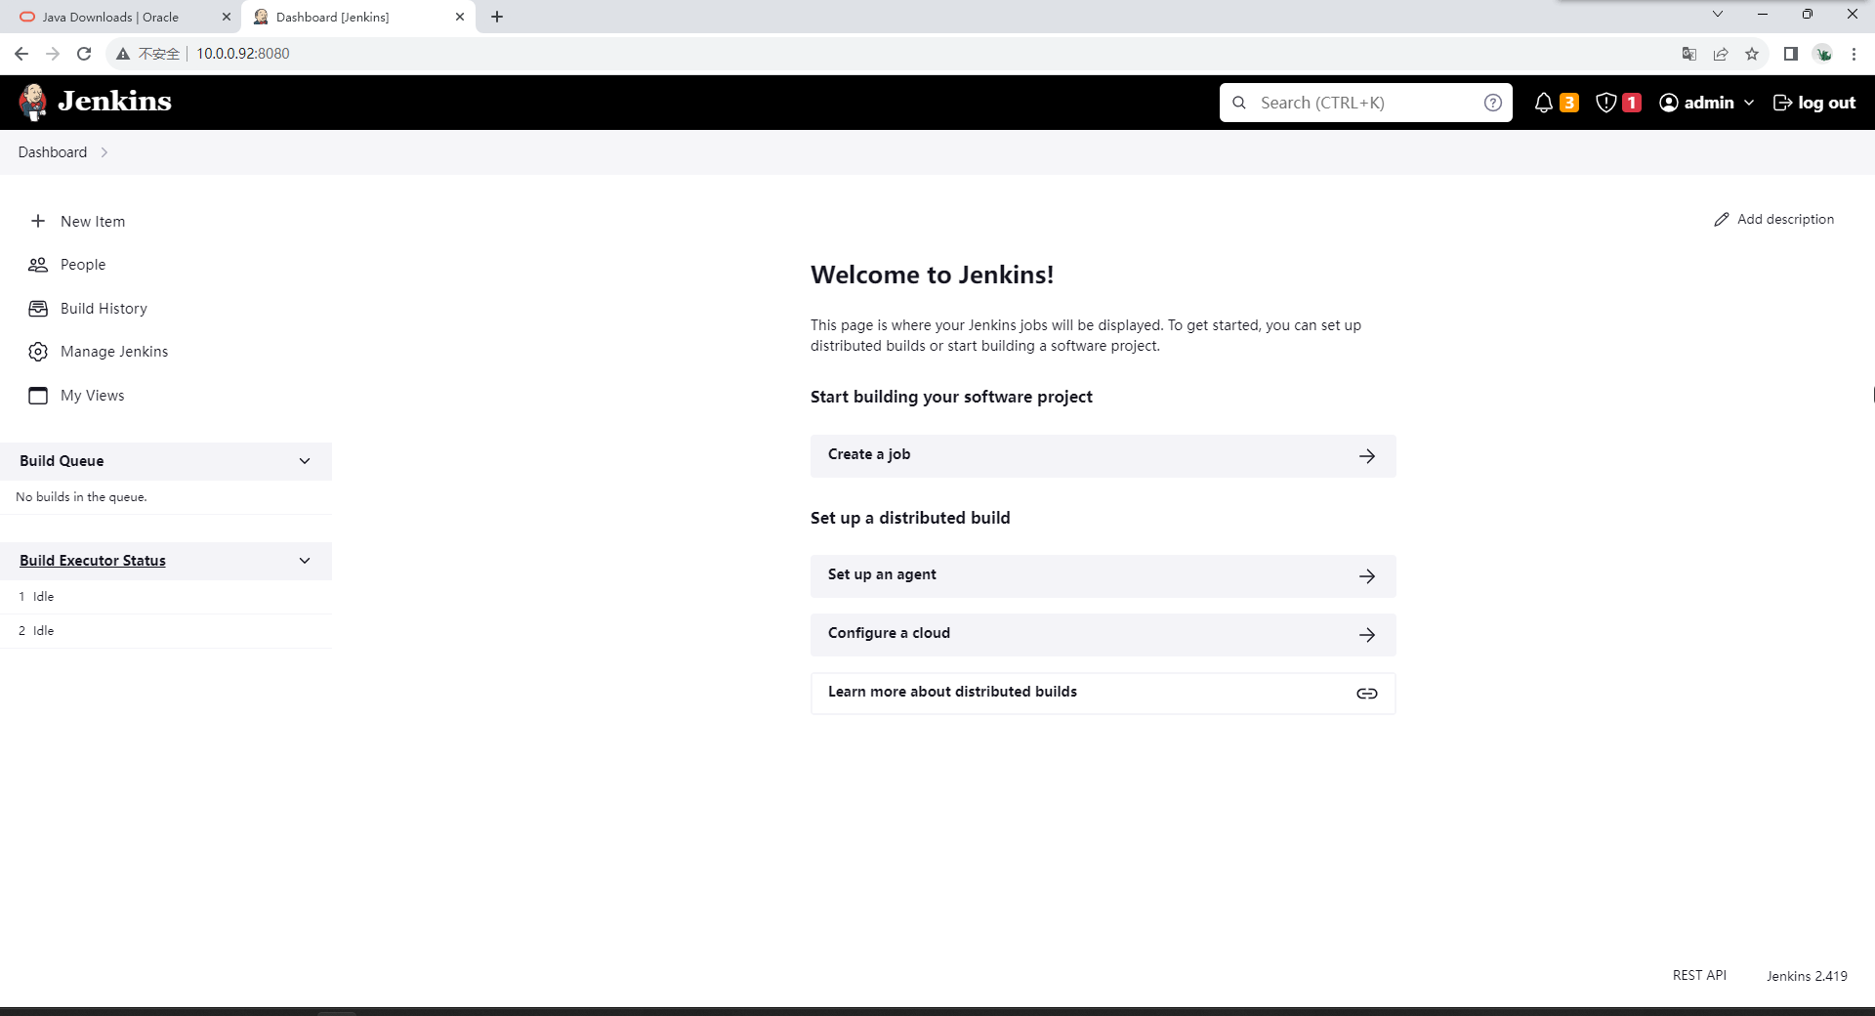This screenshot has width=1875, height=1016.
Task: Click the Dashboard breadcrumb
Action: click(x=53, y=152)
